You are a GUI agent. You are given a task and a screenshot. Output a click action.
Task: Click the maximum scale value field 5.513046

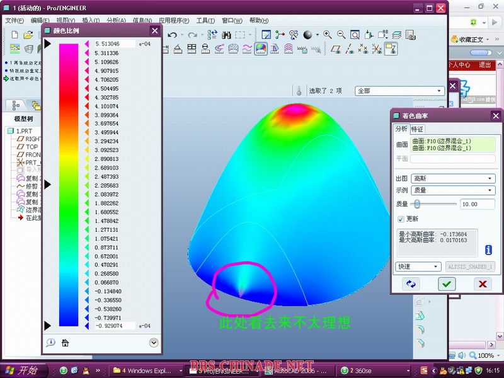(x=115, y=43)
